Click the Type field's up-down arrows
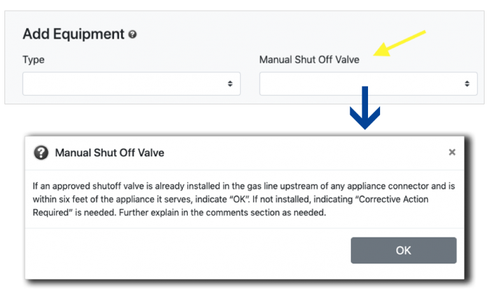The image size is (489, 301). click(x=230, y=83)
